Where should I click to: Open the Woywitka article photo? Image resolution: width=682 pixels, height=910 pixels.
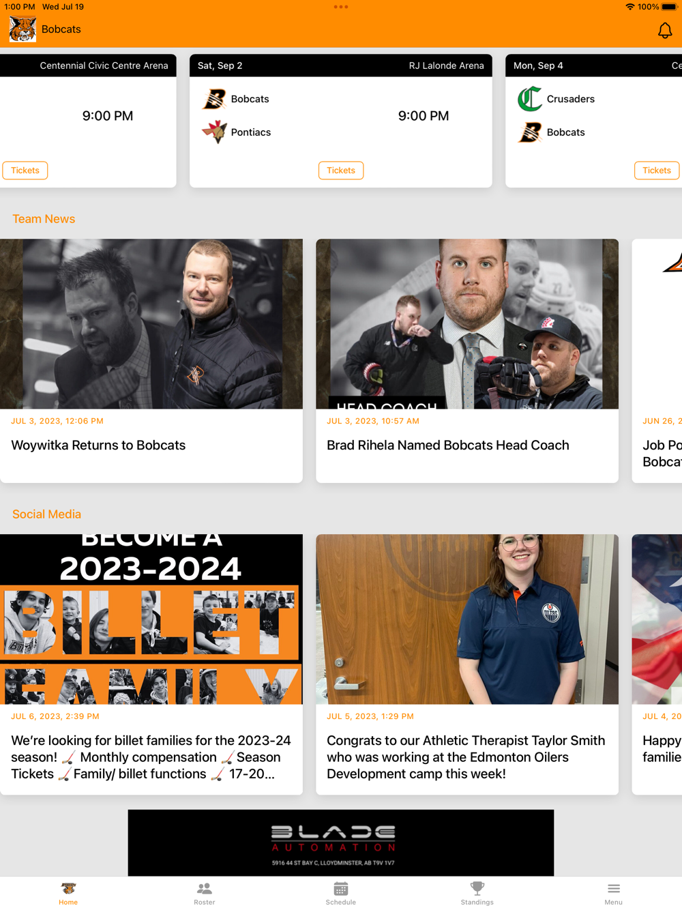pyautogui.click(x=151, y=323)
